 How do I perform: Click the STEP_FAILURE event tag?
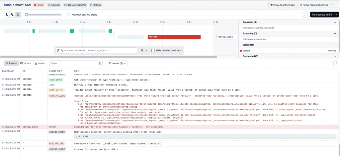pos(56,96)
